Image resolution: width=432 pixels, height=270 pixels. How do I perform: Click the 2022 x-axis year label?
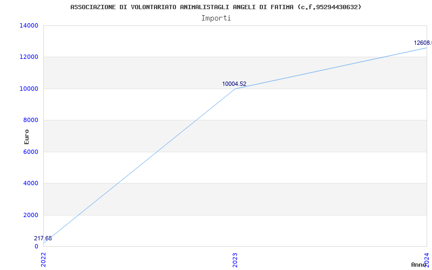point(44,260)
